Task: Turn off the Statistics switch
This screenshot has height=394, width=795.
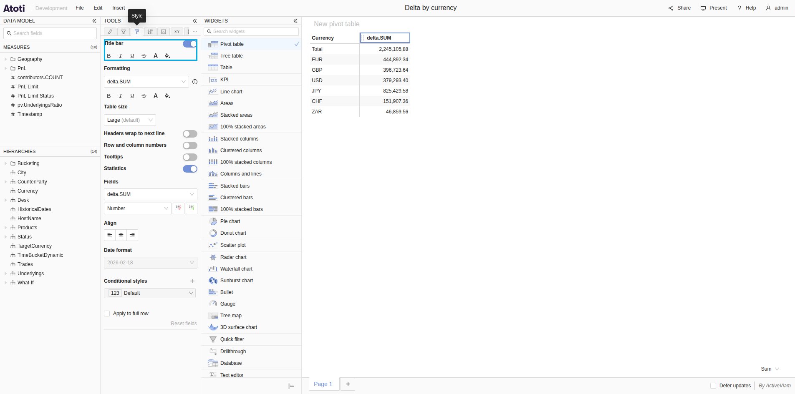Action: (x=190, y=169)
